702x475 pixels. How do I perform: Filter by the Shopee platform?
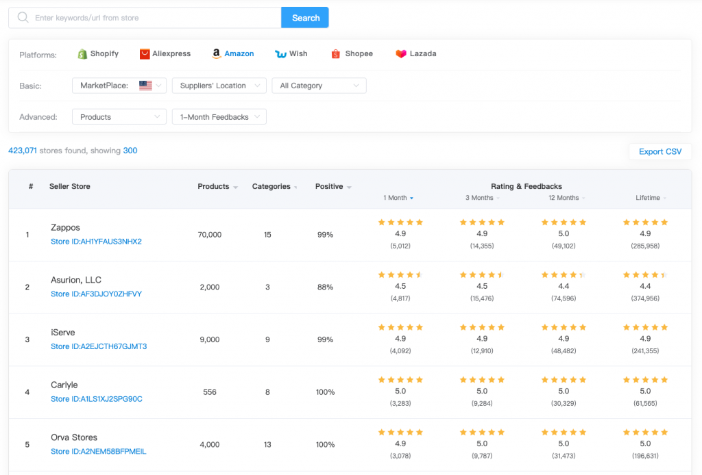[x=351, y=53]
